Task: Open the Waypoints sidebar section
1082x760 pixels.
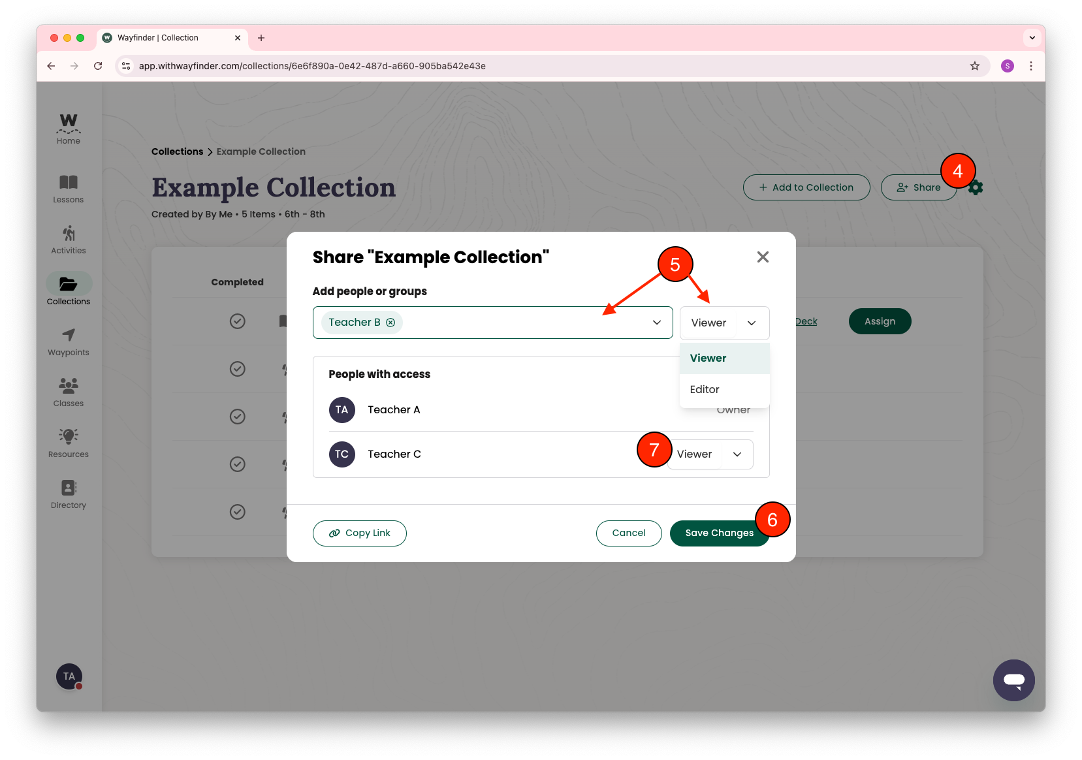Action: point(69,341)
